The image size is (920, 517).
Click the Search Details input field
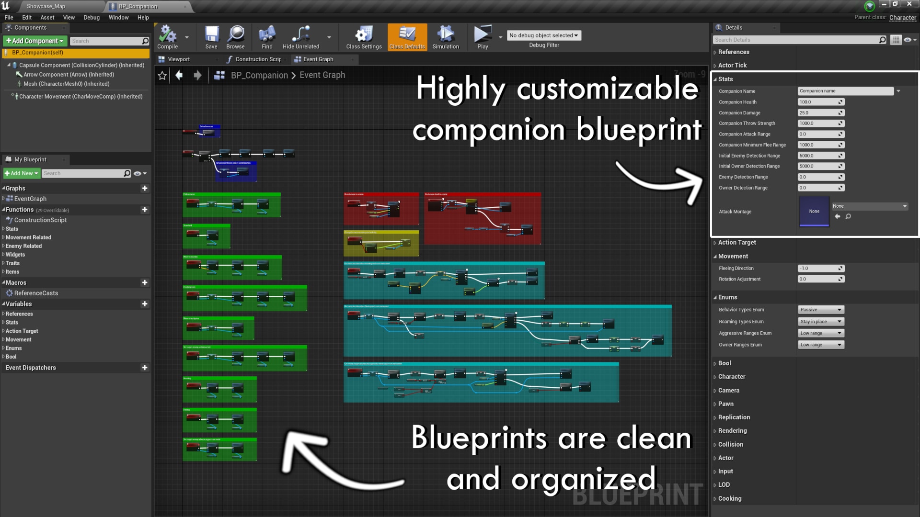(795, 40)
